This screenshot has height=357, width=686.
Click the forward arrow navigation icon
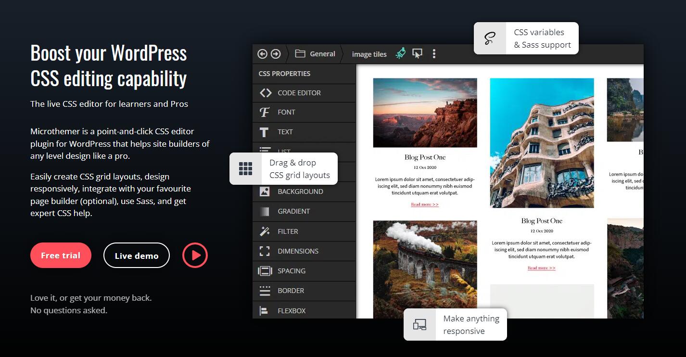(276, 54)
